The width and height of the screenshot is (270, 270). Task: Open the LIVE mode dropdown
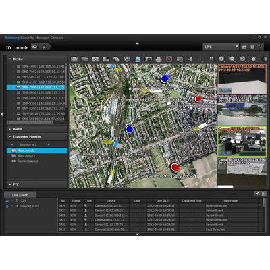pyautogui.click(x=221, y=47)
